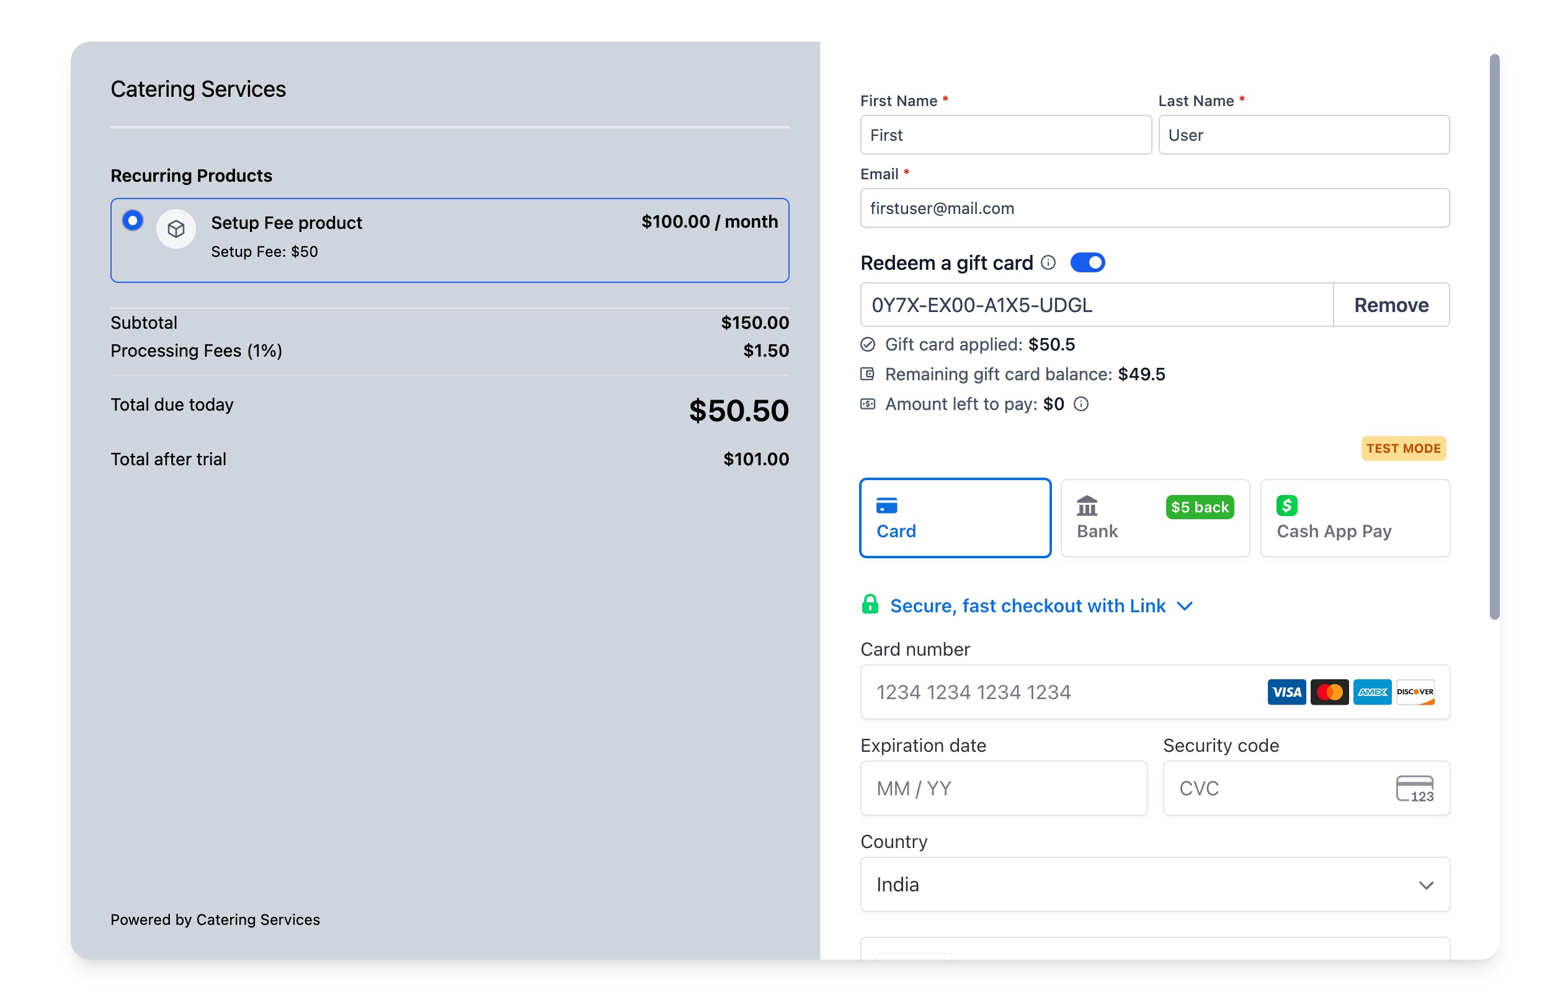1542x995 pixels.
Task: Click the package box icon on Setup Fee product
Action: (x=176, y=229)
